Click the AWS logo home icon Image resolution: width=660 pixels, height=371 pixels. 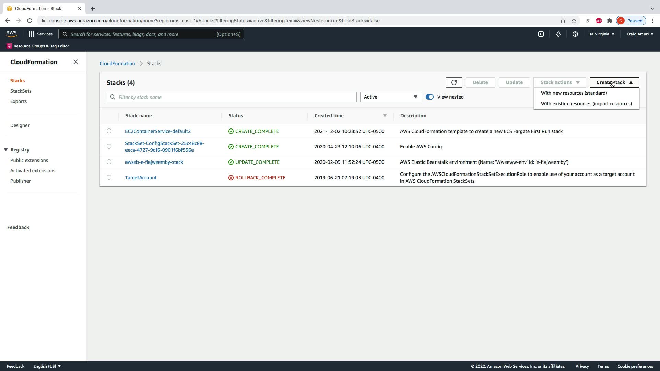pos(11,34)
